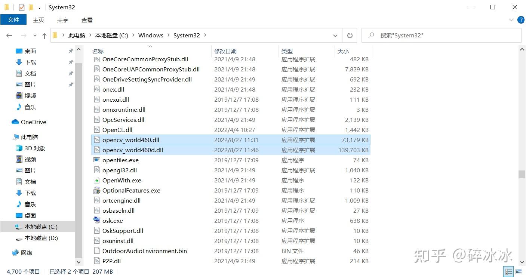This screenshot has height=277, width=526.
Task: Select opencv_world460.dll in the file list
Action: [130, 140]
